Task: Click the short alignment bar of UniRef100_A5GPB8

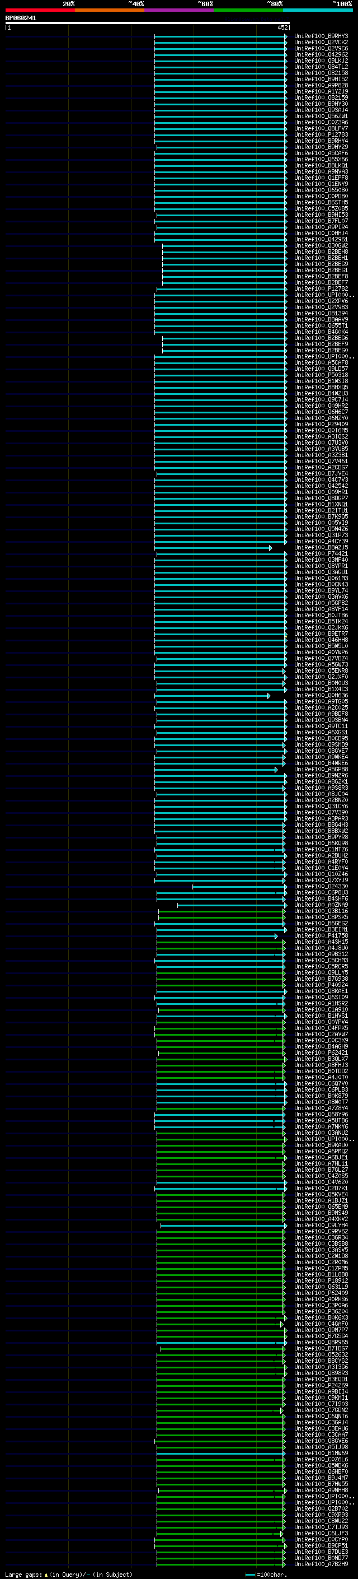Action: click(216, 770)
